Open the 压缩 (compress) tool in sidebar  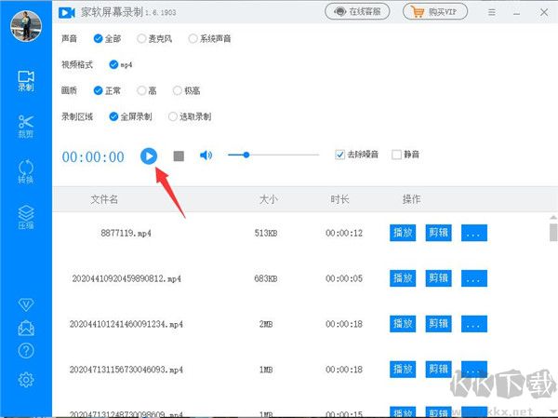pyautogui.click(x=26, y=218)
